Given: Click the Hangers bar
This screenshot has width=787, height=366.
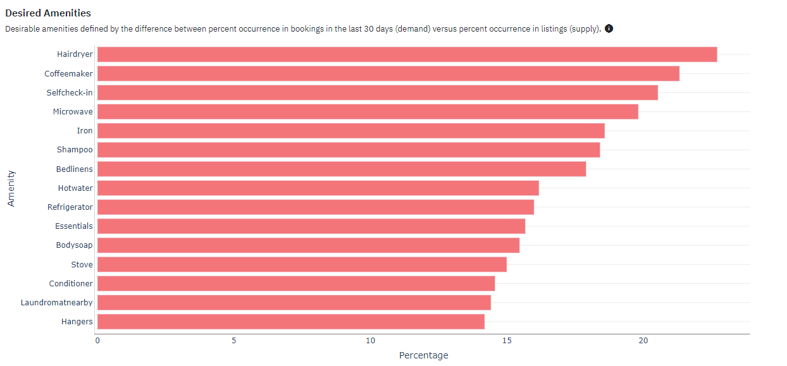Looking at the screenshot, I should point(291,321).
